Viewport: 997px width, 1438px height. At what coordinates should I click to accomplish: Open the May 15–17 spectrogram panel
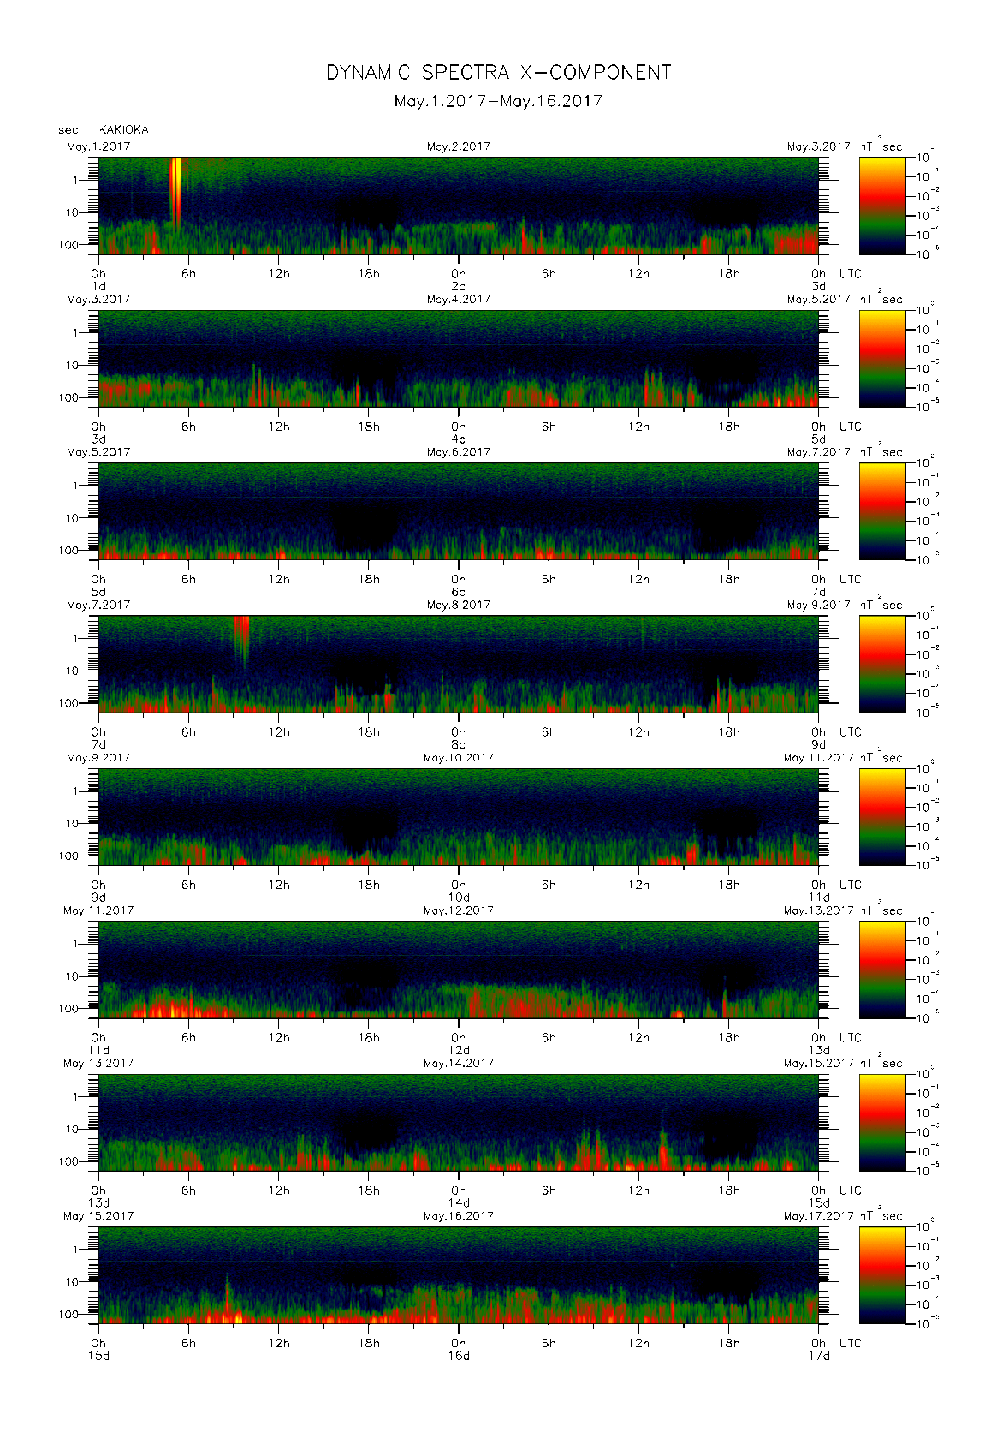coord(459,1274)
